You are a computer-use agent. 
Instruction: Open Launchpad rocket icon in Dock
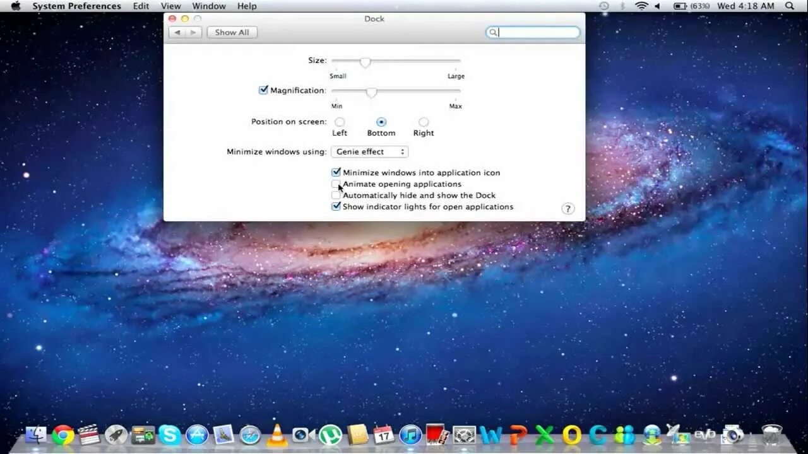pos(116,435)
